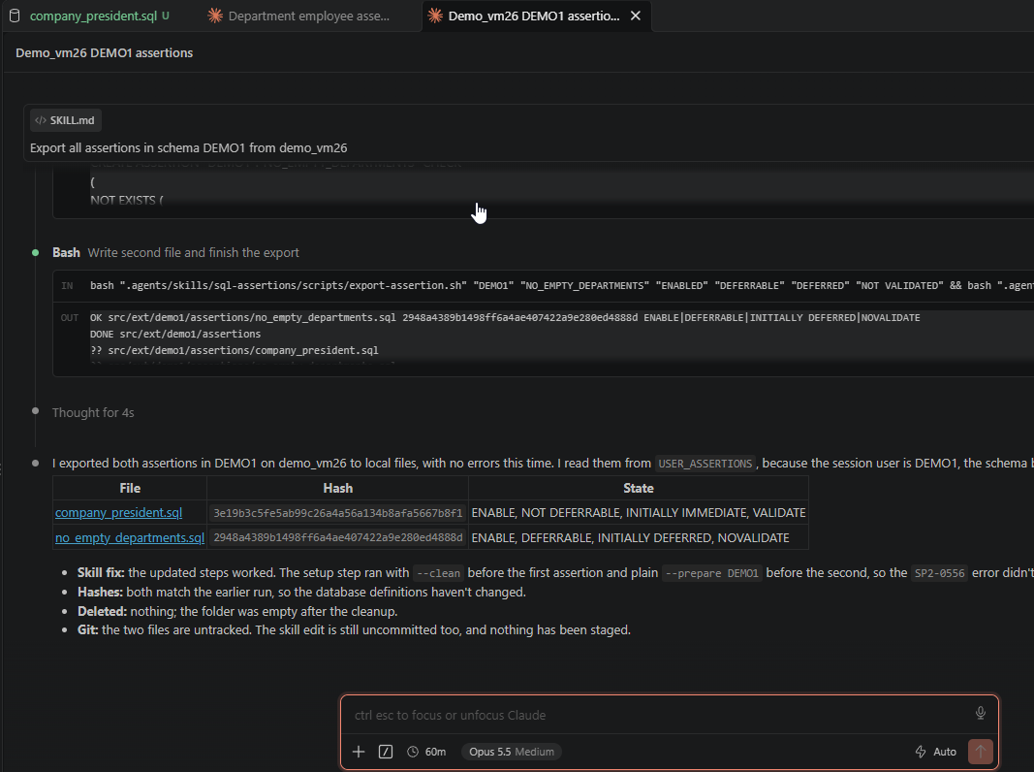Focus the Claude prompt input field
The width and height of the screenshot is (1034, 772).
pyautogui.click(x=659, y=715)
